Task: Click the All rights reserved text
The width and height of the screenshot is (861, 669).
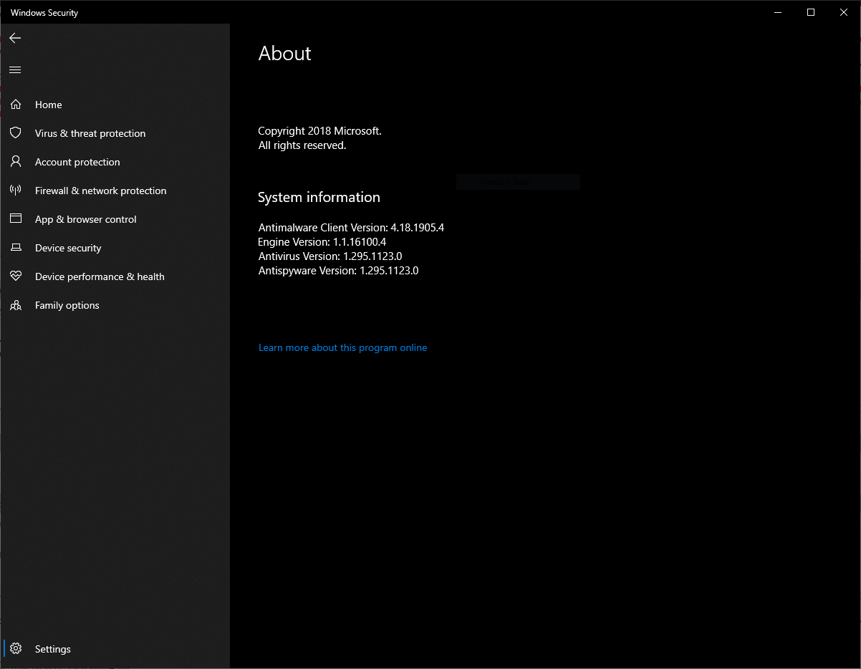Action: tap(302, 145)
